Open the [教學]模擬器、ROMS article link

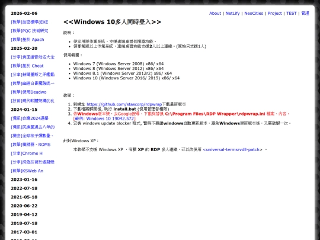coord(31,145)
